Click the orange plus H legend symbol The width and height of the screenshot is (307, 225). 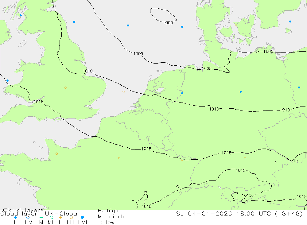(60, 217)
